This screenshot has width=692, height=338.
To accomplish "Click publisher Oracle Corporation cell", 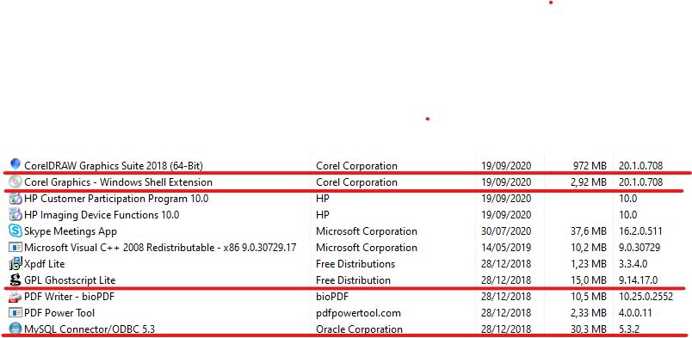I will click(359, 329).
